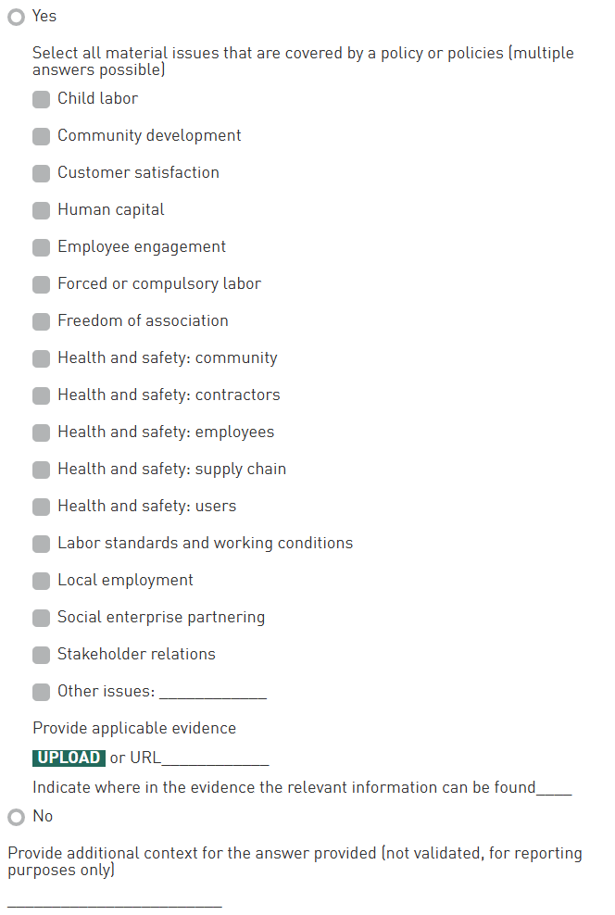Check the Child labor checkbox
Image resolution: width=615 pixels, height=915 pixels.
(41, 99)
